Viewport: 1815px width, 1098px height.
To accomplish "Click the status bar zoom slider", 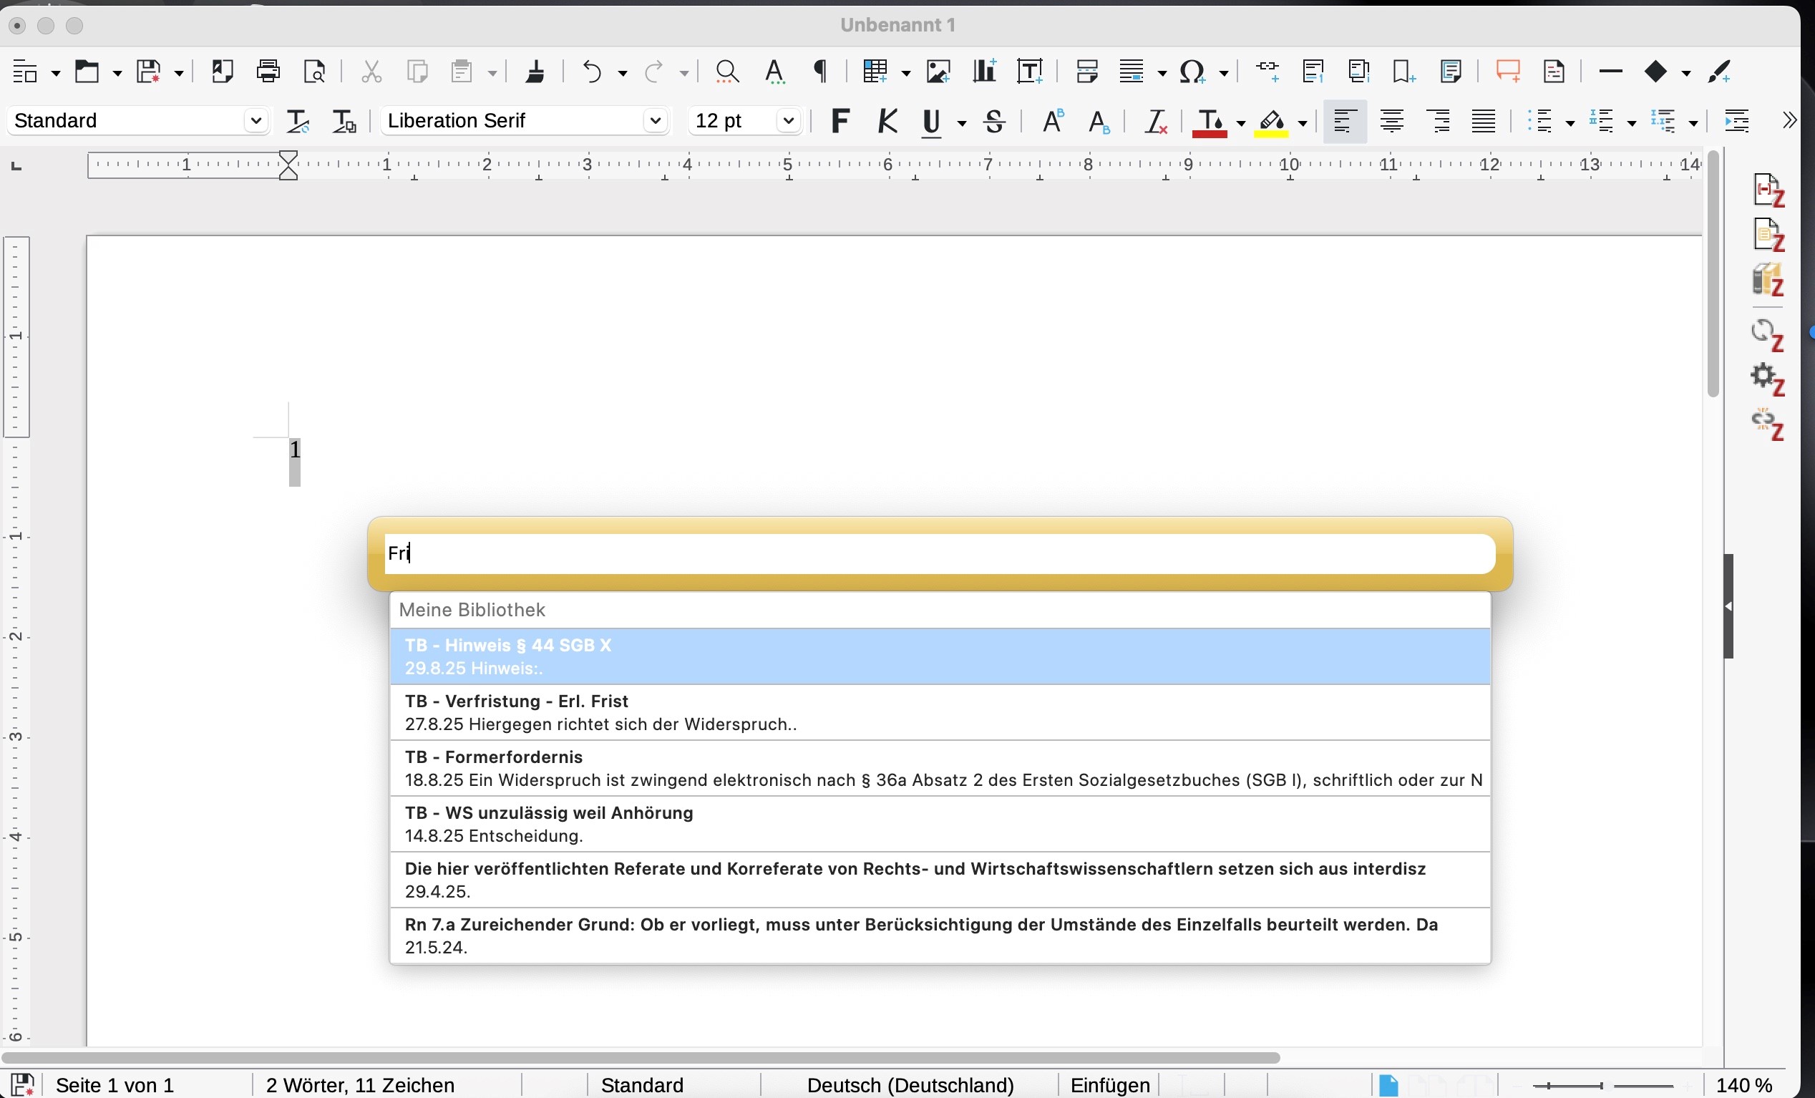I will [1603, 1085].
